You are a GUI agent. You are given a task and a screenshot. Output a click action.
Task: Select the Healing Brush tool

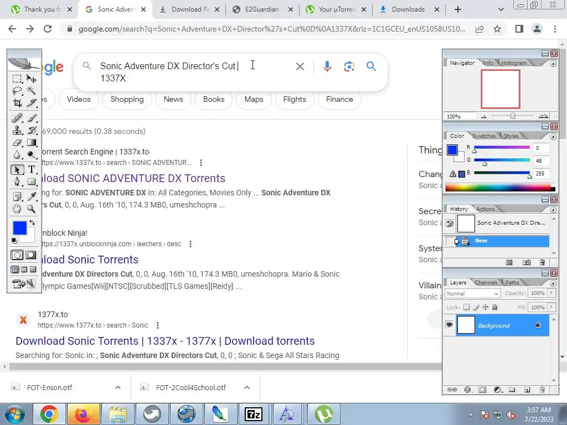click(17, 118)
